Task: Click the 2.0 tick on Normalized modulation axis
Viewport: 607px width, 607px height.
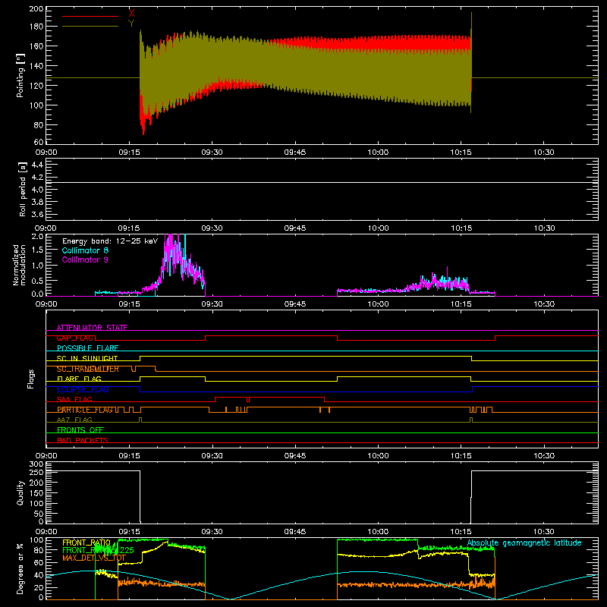Action: click(x=37, y=236)
